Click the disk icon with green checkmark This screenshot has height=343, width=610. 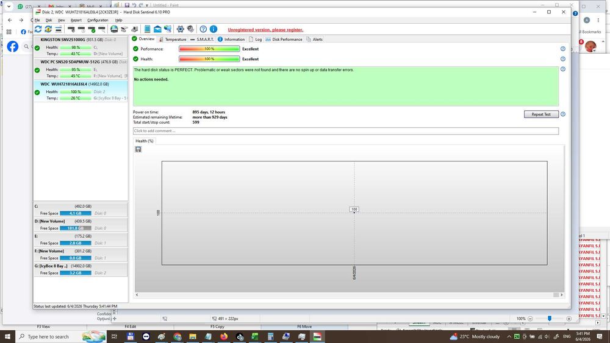[91, 29]
